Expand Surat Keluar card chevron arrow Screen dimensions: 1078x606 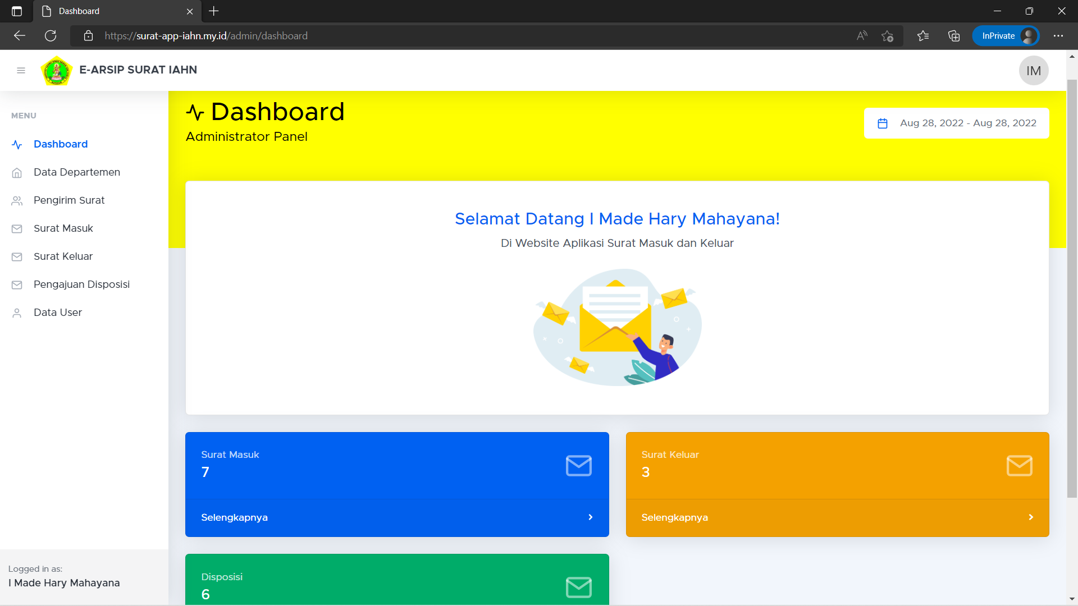1030,517
